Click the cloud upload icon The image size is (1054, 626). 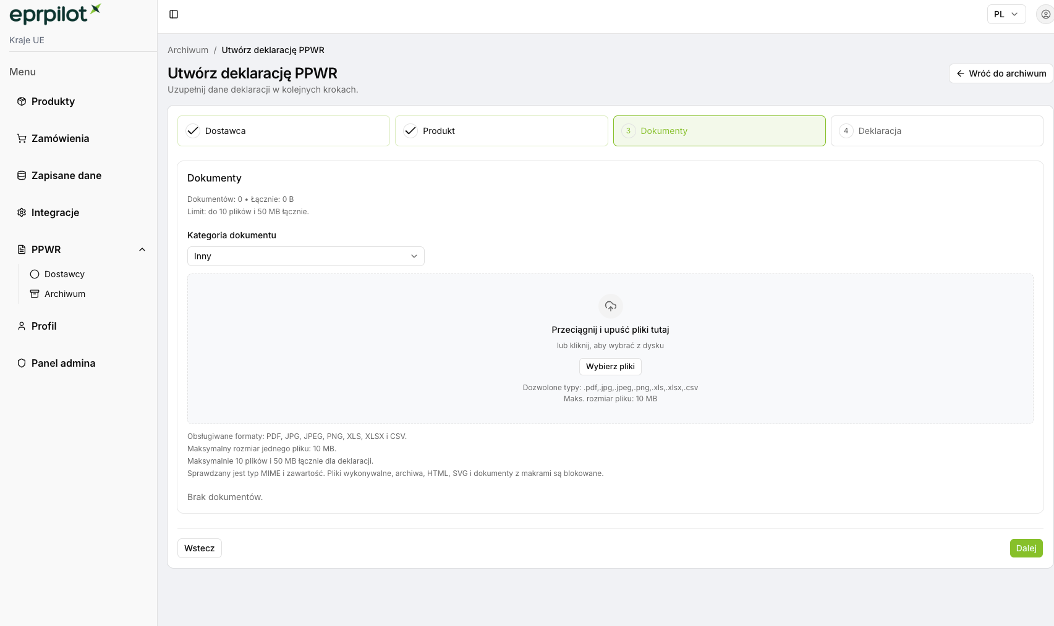tap(611, 306)
